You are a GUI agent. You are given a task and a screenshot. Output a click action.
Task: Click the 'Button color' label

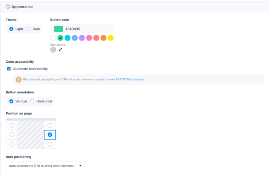point(60,20)
